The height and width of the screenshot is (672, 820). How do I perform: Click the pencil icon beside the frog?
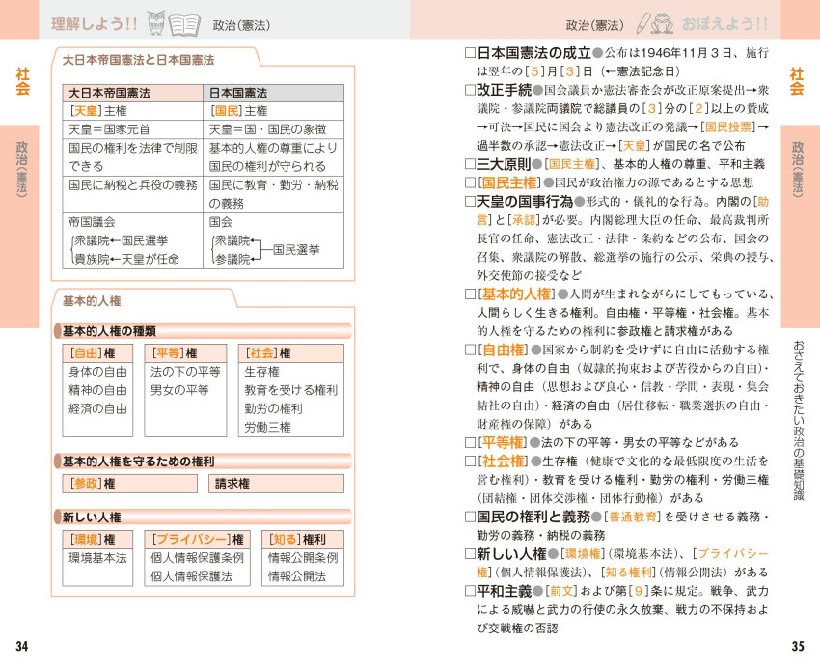pos(642,23)
